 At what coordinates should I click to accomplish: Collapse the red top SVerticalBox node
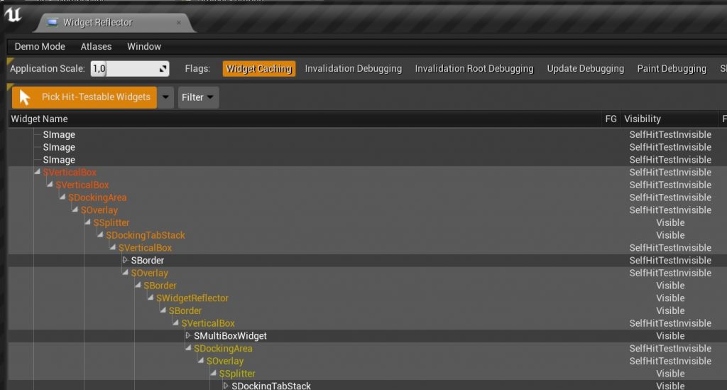point(38,172)
